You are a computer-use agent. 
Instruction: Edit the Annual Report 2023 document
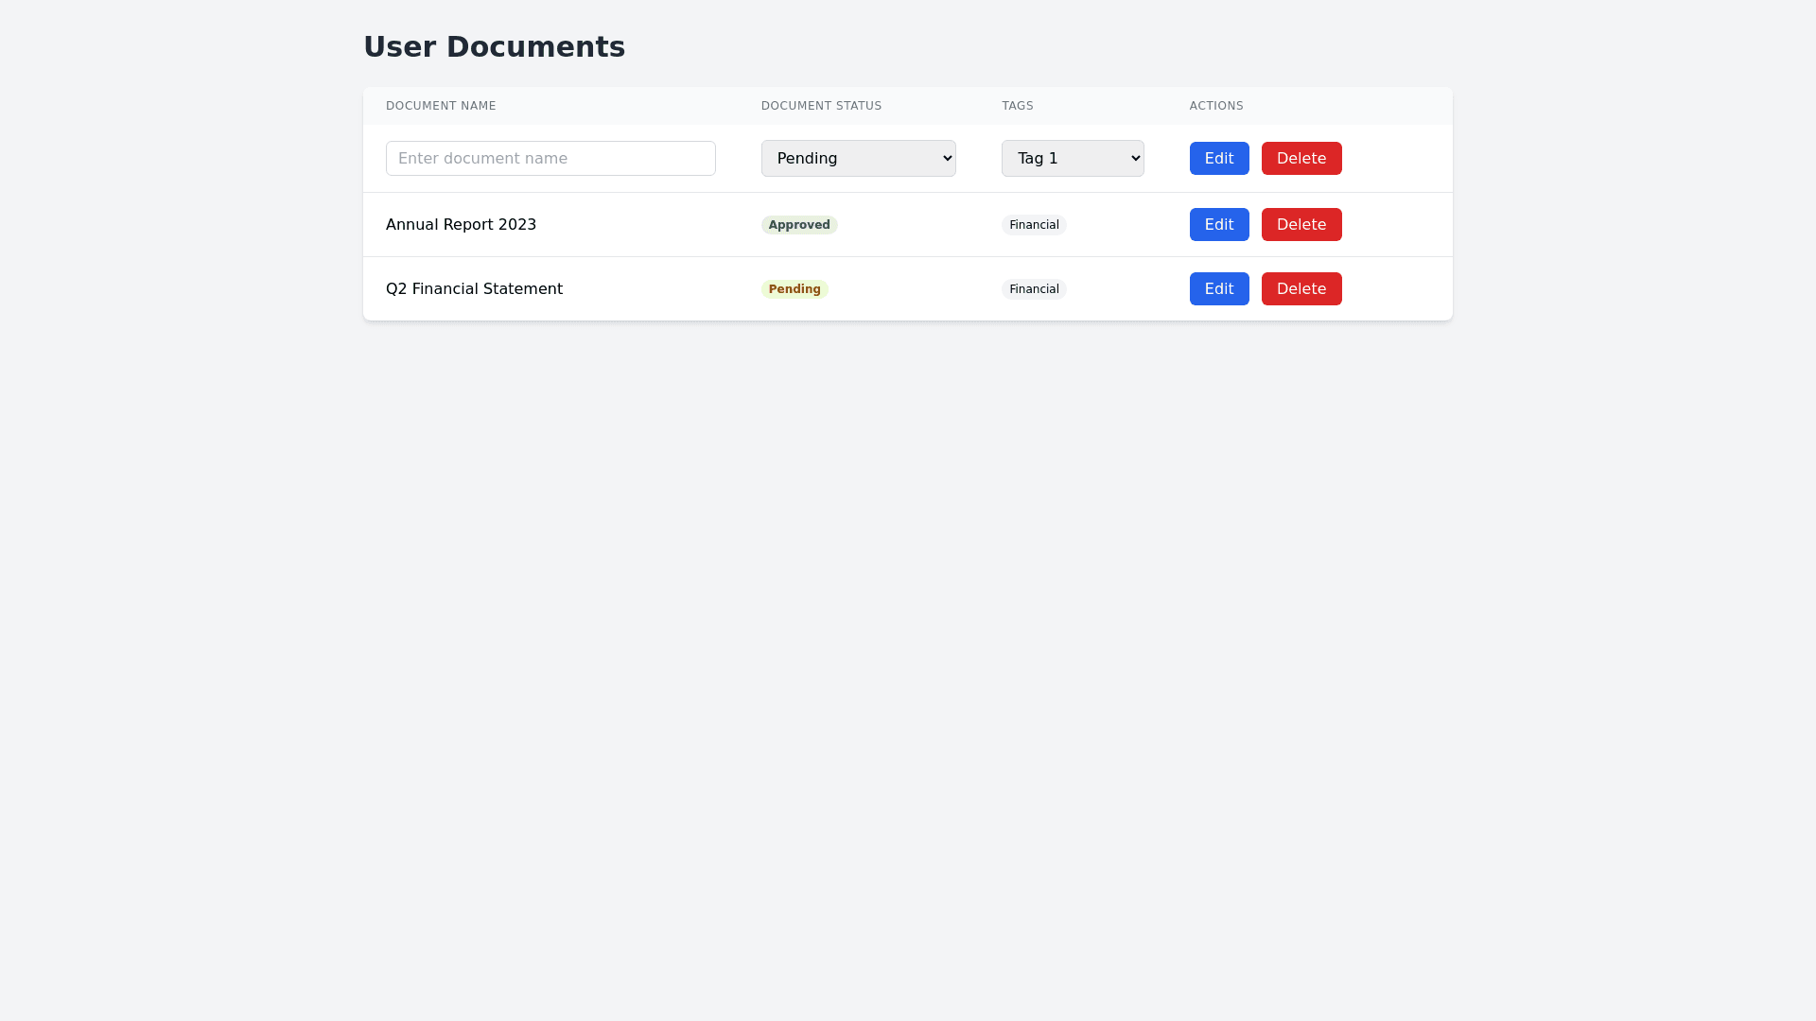tap(1218, 224)
